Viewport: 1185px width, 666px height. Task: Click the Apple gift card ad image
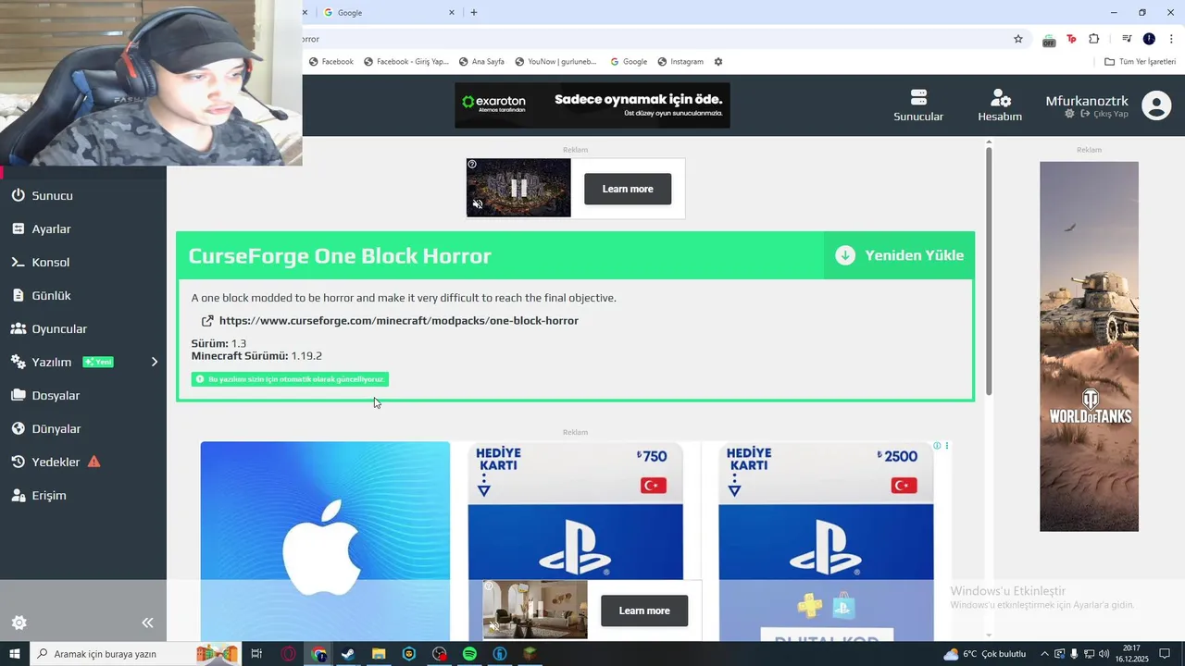pyautogui.click(x=325, y=540)
